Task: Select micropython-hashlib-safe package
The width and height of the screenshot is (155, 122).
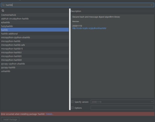Action: (13, 45)
